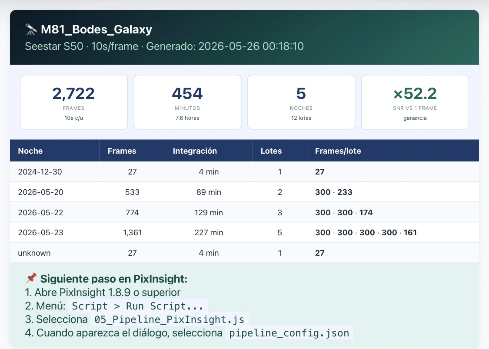Select the M81_Bodes_Galaxy title text
The image size is (489, 349).
click(96, 30)
